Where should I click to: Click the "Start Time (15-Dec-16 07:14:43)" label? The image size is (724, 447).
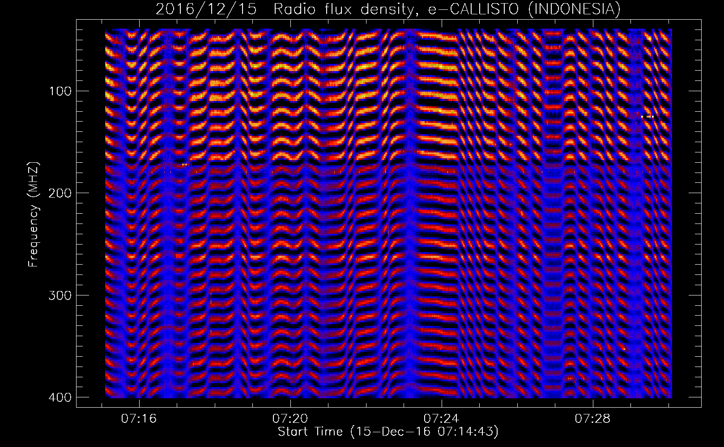(x=388, y=432)
